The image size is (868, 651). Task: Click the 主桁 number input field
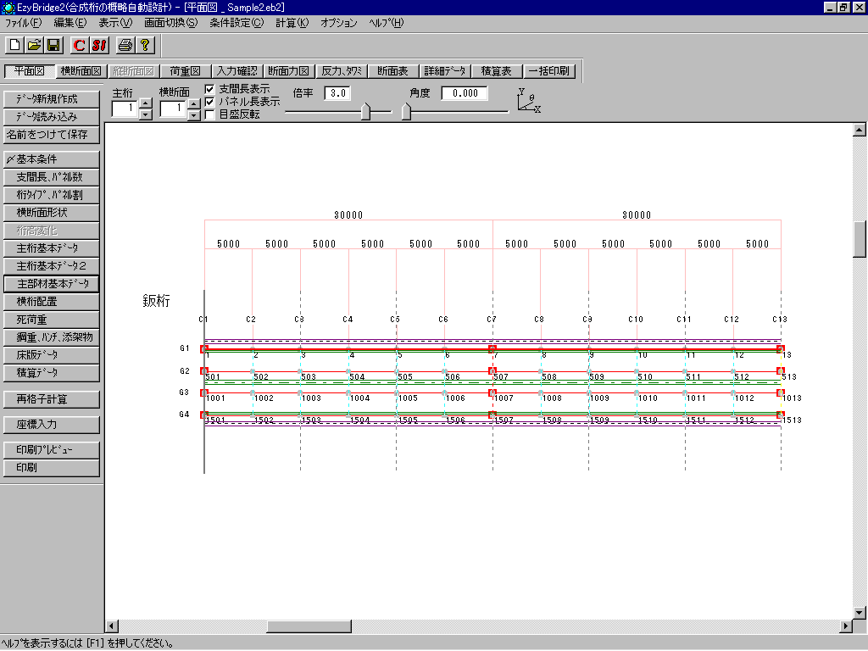pos(125,109)
